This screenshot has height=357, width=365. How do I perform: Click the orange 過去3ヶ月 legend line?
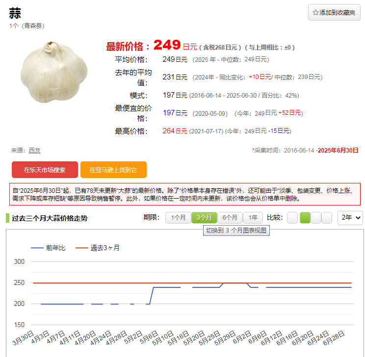click(81, 248)
